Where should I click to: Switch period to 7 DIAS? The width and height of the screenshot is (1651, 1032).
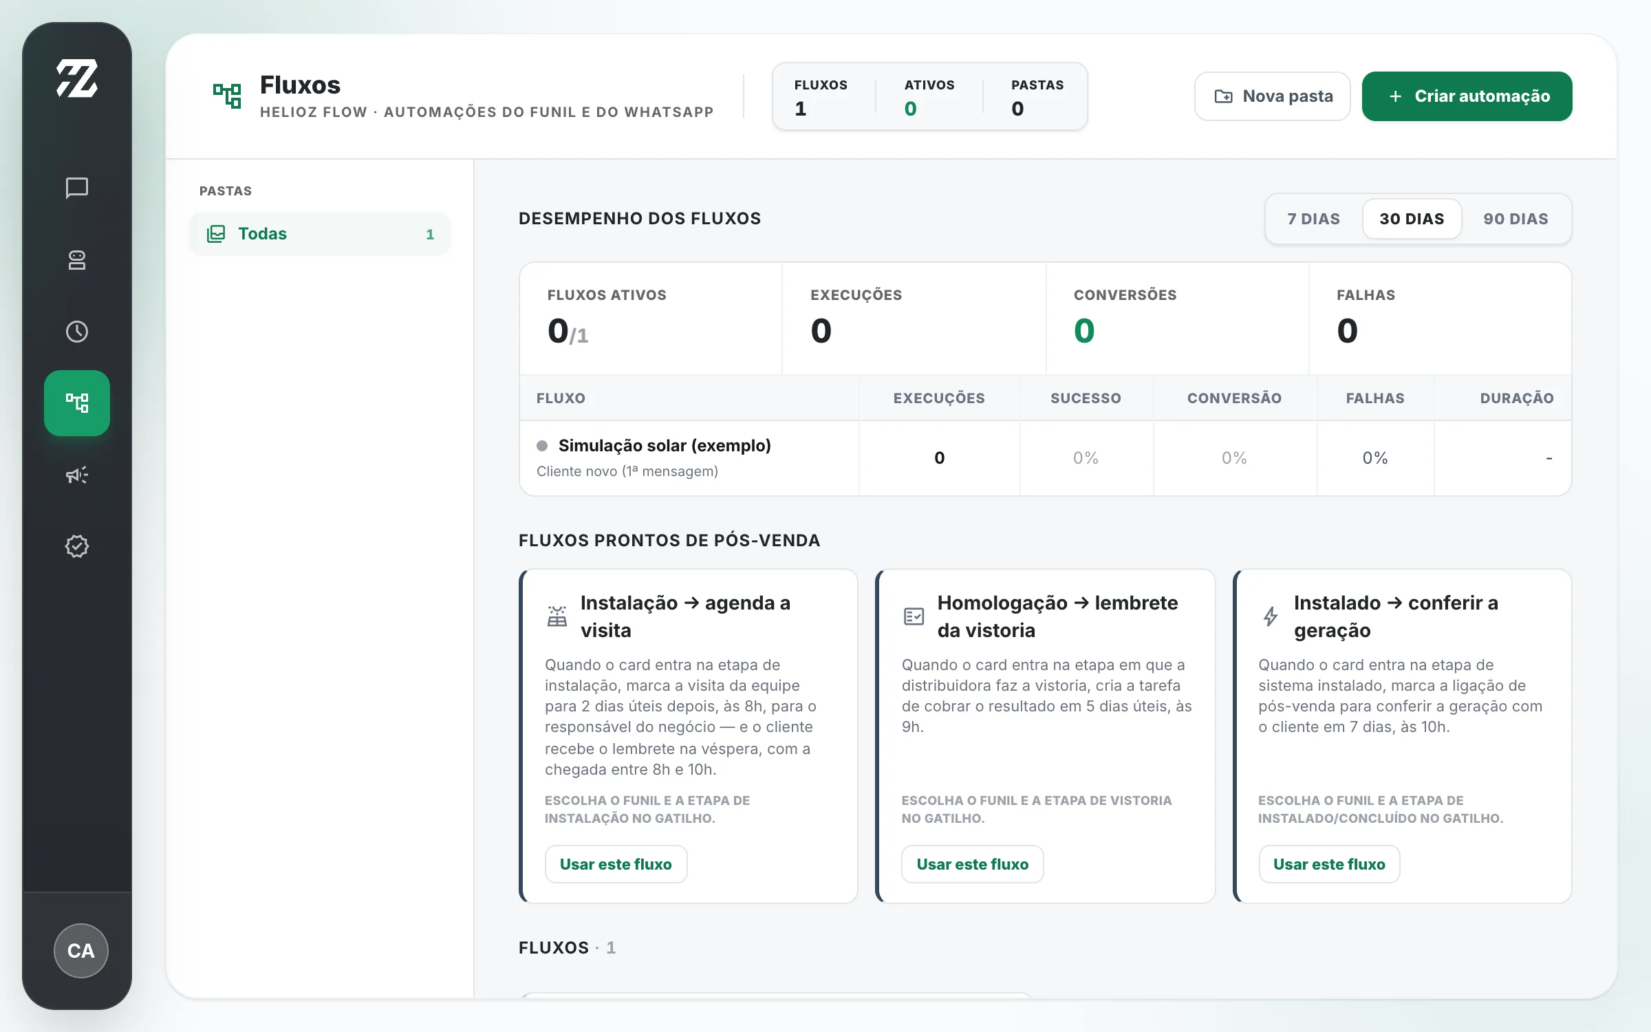(x=1314, y=219)
